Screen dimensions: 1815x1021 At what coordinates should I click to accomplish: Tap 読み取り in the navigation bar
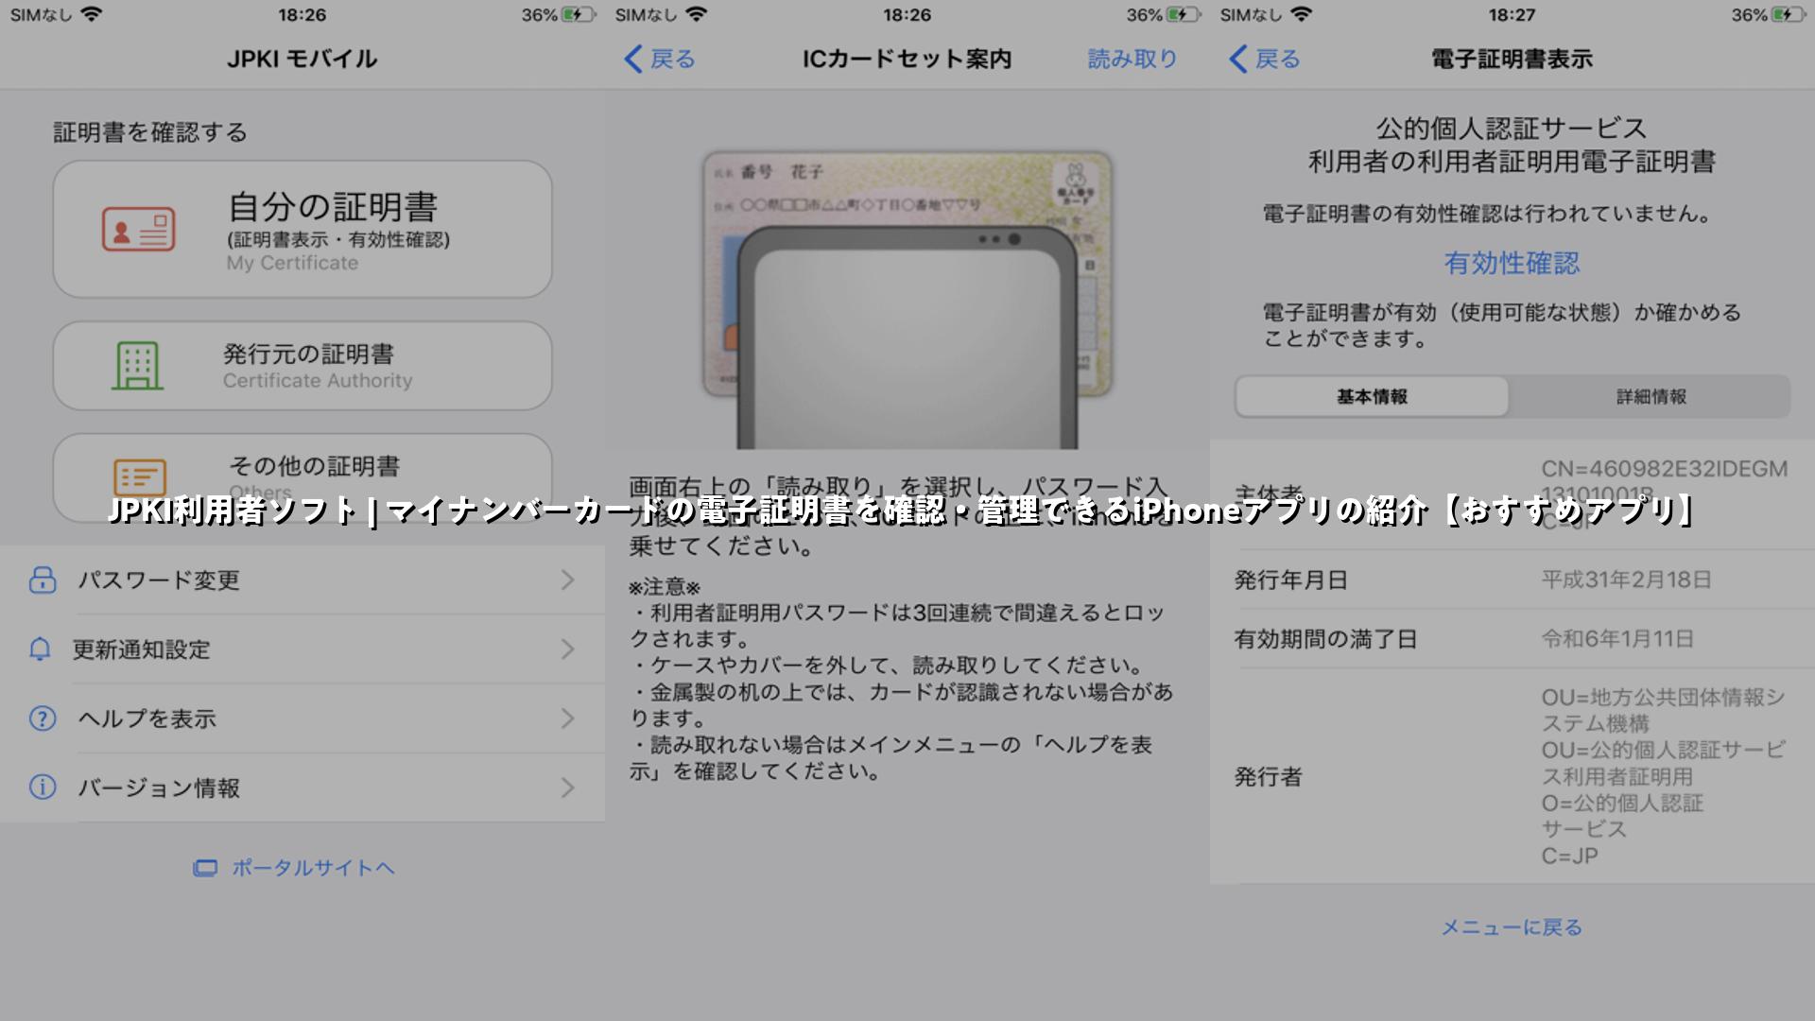1132,59
